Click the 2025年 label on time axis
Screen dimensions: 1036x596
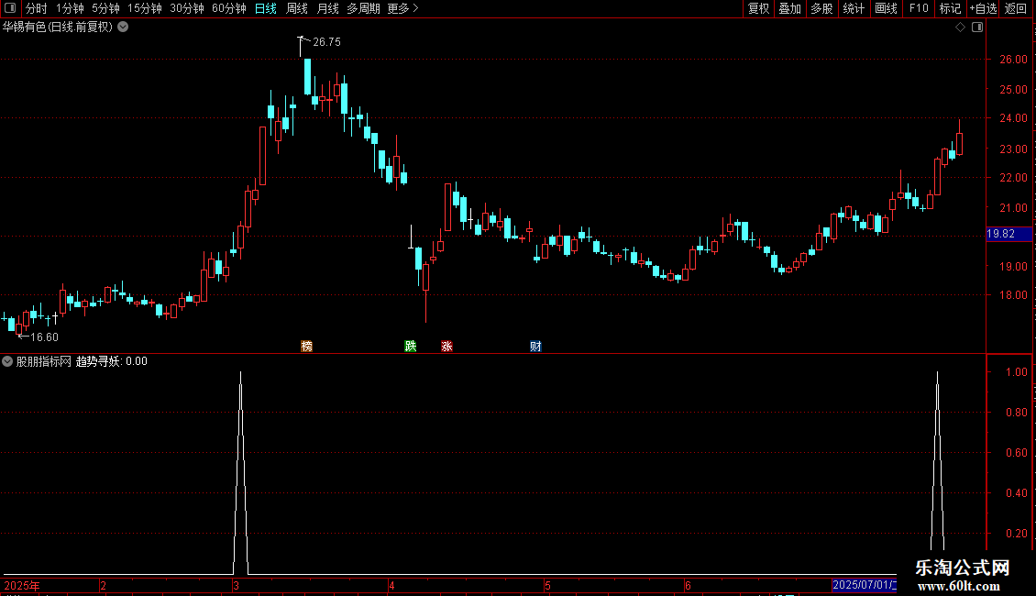point(22,585)
